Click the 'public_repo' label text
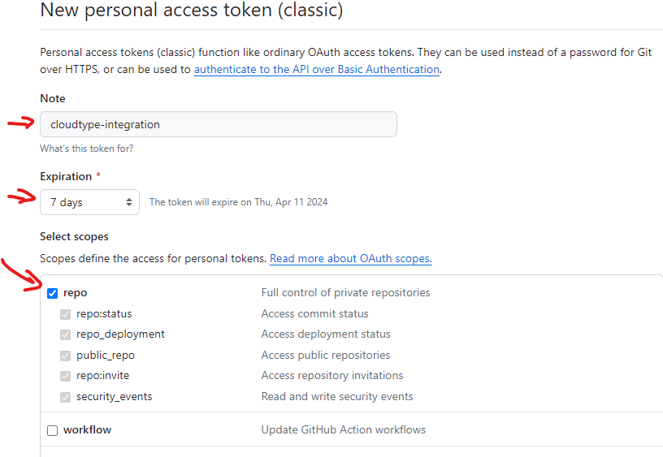The height and width of the screenshot is (457, 663). click(106, 356)
